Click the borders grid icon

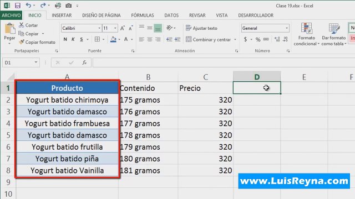[97, 39]
